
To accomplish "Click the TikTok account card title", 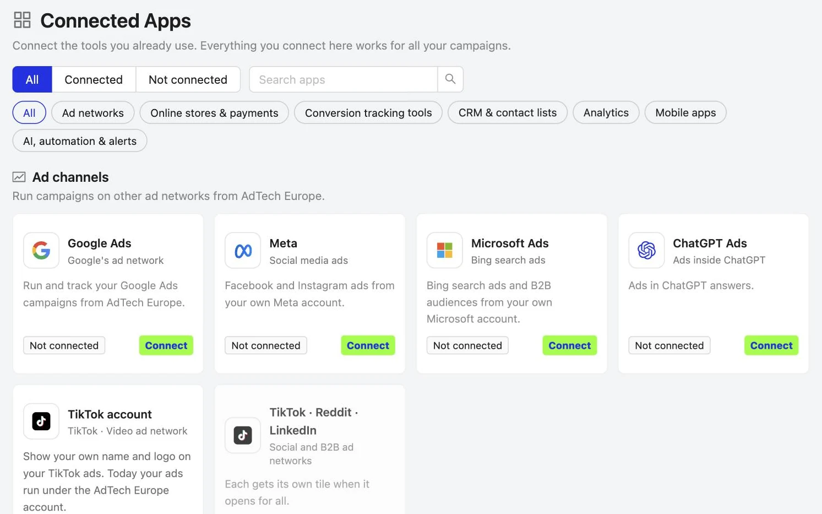I will 110,414.
